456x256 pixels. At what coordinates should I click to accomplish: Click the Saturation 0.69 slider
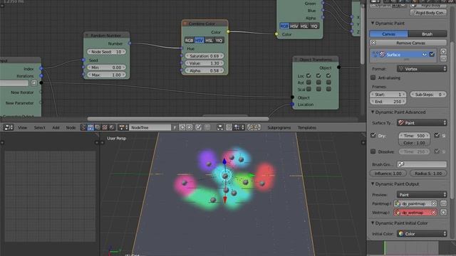point(204,55)
